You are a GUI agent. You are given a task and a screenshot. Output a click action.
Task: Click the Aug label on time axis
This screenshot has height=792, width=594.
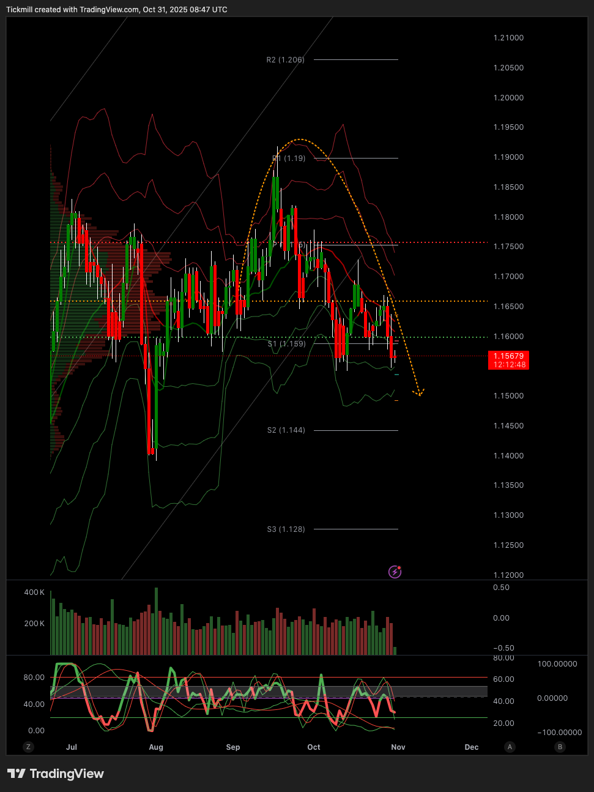pyautogui.click(x=156, y=747)
